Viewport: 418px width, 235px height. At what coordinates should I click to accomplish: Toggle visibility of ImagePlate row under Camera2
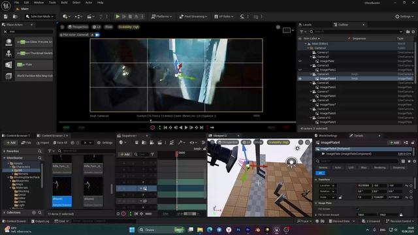[300, 61]
